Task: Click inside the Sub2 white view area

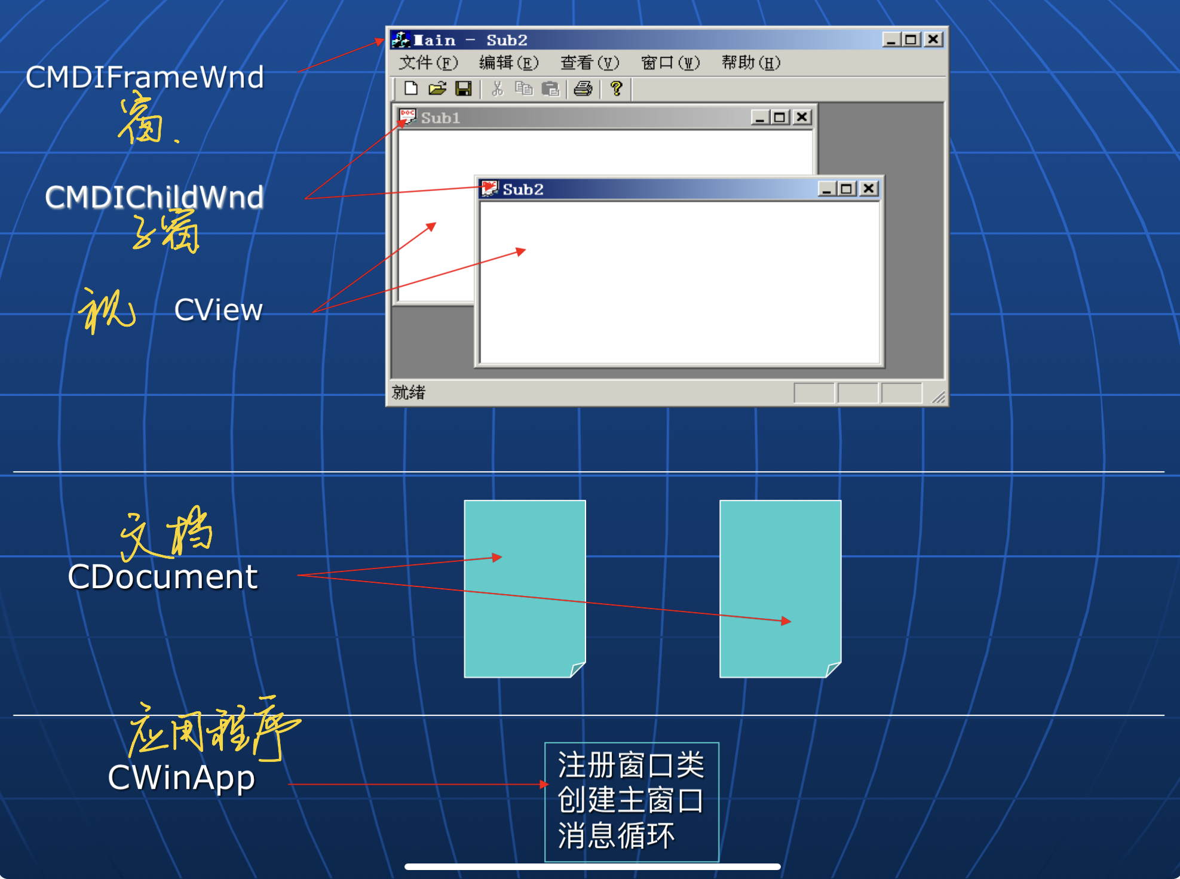Action: [680, 282]
